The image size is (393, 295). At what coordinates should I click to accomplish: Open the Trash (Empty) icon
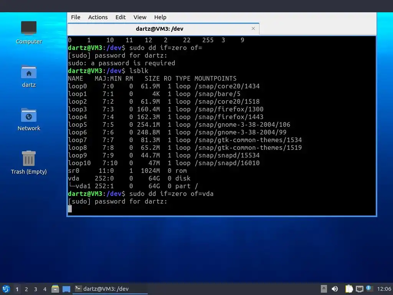coord(29,162)
